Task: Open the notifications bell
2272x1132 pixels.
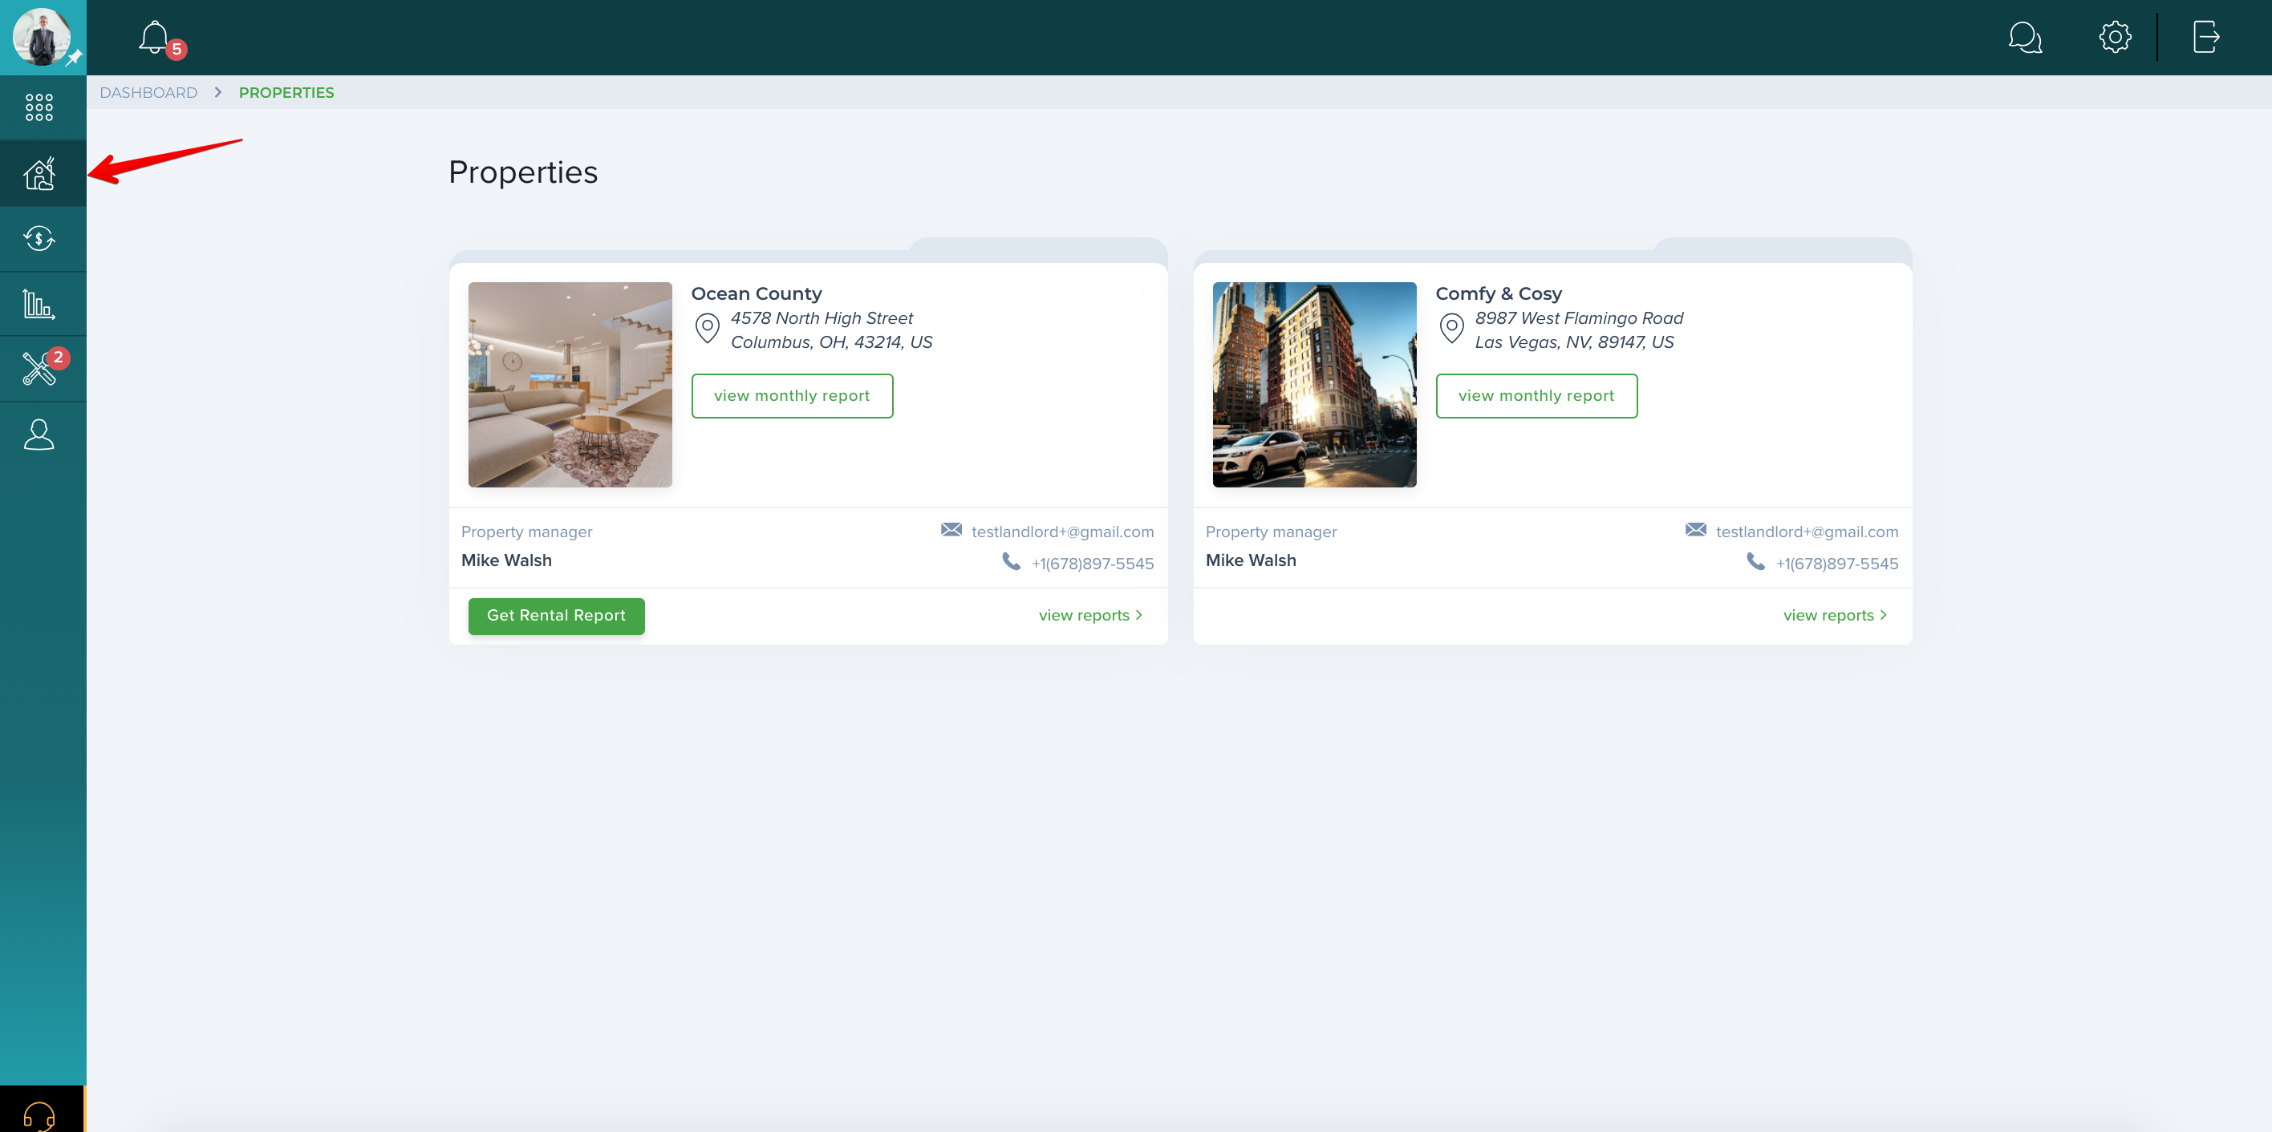Action: [x=154, y=37]
